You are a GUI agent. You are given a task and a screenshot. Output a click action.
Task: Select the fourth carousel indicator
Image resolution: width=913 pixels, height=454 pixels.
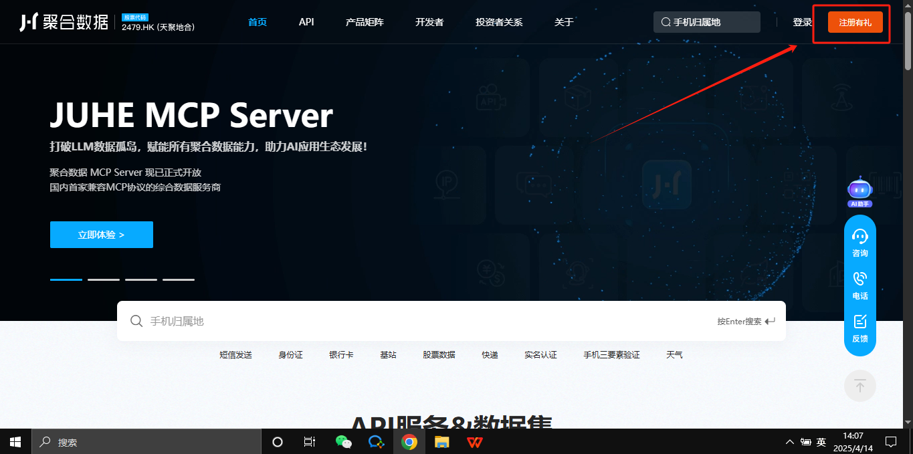pos(179,279)
